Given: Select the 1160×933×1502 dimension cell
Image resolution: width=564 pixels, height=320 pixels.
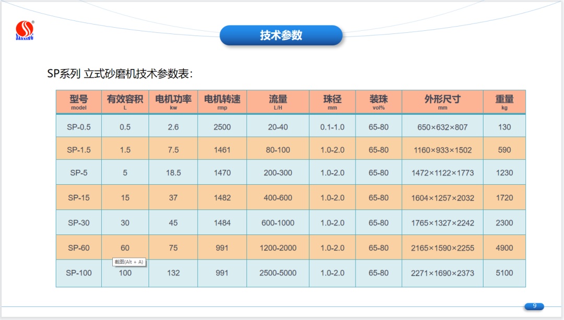Looking at the screenshot, I should 442,150.
